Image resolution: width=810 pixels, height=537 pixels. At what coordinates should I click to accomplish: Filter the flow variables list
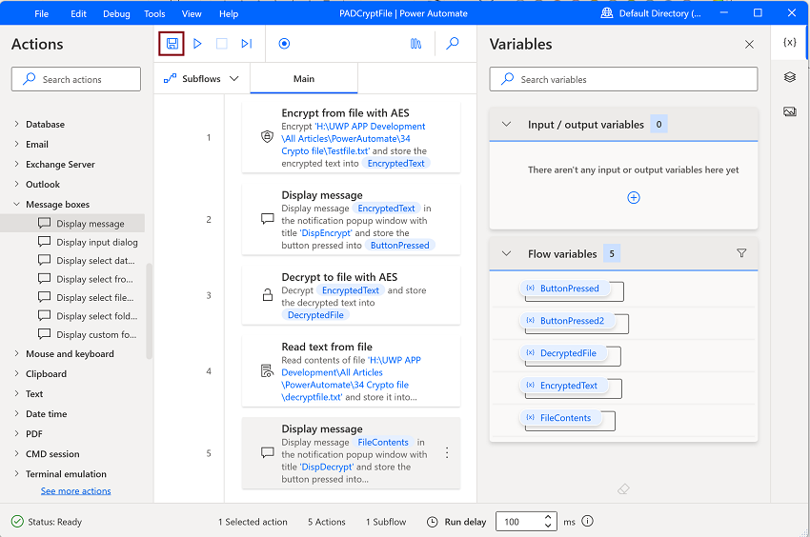click(x=741, y=254)
